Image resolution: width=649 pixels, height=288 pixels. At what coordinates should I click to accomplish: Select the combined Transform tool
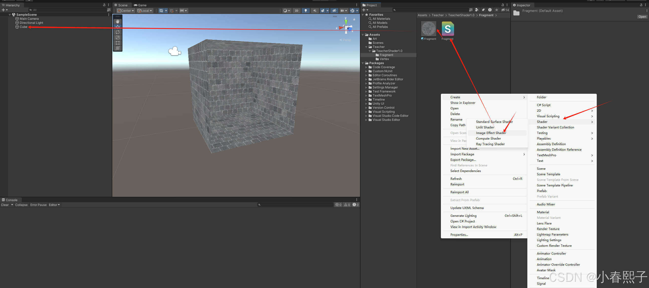(x=118, y=48)
